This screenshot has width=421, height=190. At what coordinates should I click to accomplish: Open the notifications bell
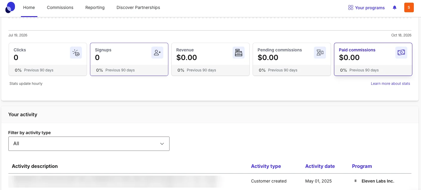(395, 8)
